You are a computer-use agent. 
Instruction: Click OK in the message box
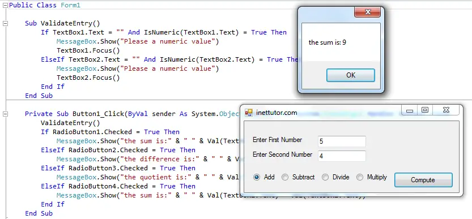tap(351, 75)
